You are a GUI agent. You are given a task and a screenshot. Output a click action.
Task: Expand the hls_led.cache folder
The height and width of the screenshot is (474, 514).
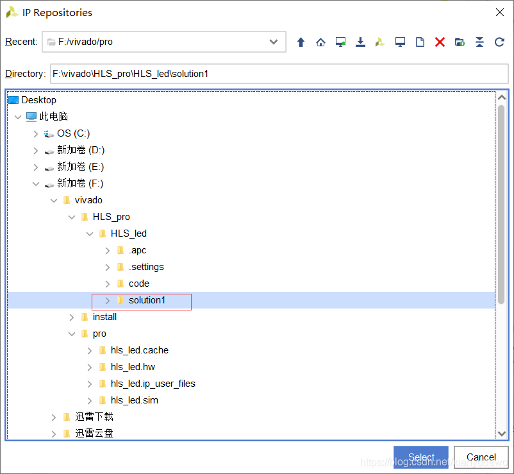89,350
